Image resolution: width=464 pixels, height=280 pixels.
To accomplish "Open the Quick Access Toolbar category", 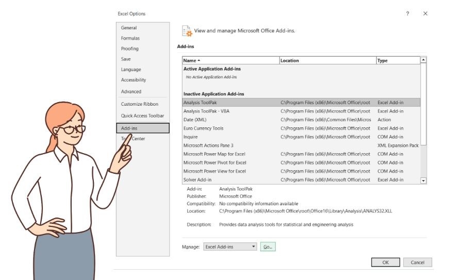I will [x=142, y=116].
